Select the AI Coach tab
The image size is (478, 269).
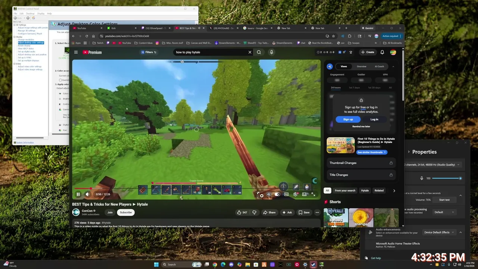pyautogui.click(x=379, y=67)
